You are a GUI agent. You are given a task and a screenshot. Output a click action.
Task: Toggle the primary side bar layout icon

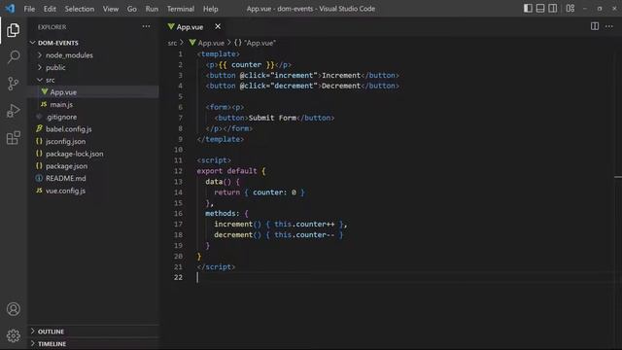point(528,9)
